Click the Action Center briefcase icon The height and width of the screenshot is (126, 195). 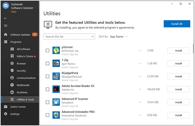(6, 107)
